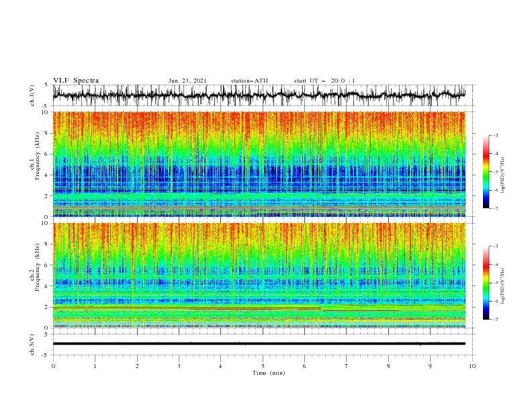The width and height of the screenshot is (532, 411).
Task: Select the date text "Jun. 23, 2021"
Action: point(187,81)
